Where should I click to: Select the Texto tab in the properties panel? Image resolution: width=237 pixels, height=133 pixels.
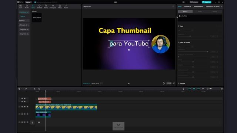tap(180, 7)
